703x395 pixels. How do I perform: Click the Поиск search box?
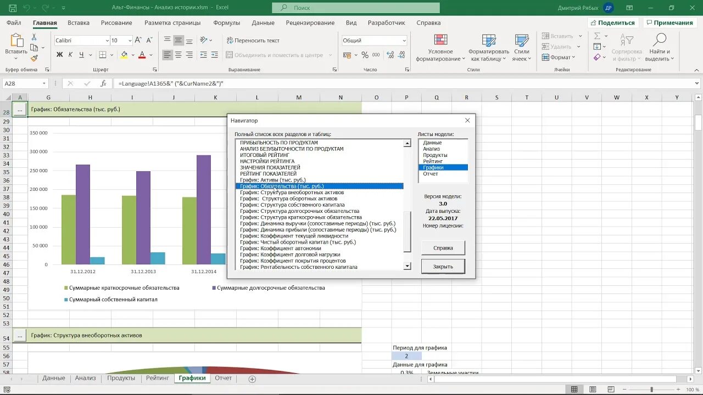(x=356, y=8)
